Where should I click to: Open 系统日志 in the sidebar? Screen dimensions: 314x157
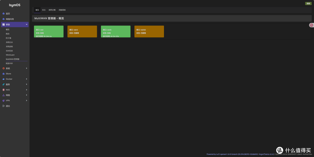click(x=9, y=42)
